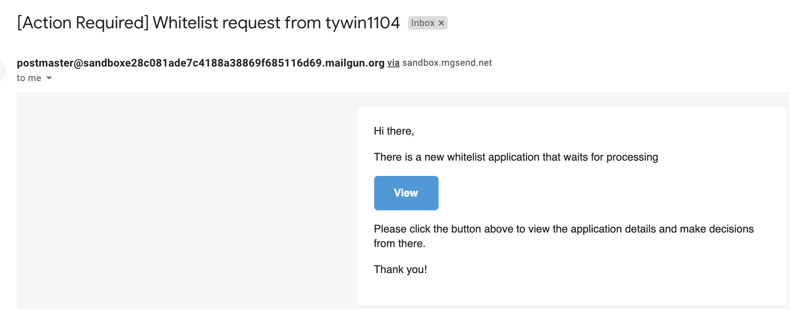Select the postmaster sender email address
Screen dimensions: 789x309
[201, 63]
